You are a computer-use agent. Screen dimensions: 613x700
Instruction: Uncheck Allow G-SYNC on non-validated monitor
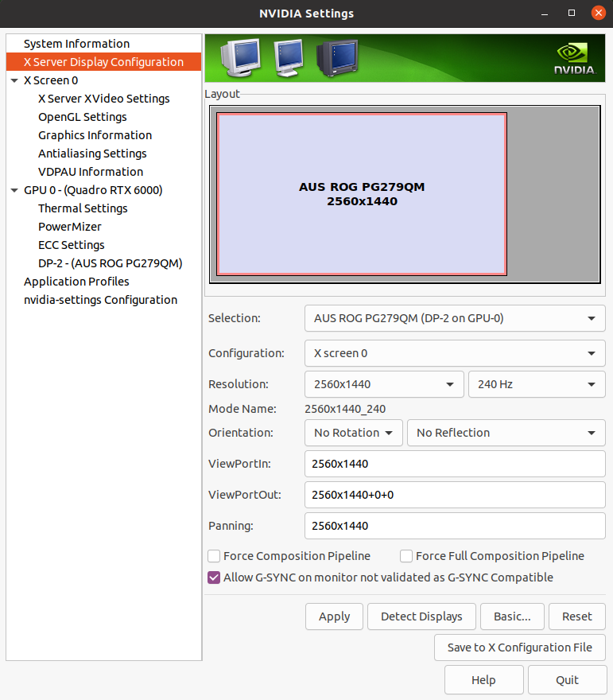(214, 577)
